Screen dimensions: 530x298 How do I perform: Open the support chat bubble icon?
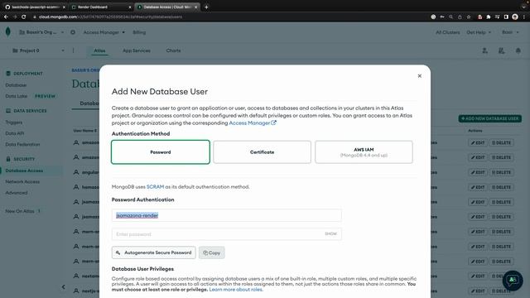coord(513,280)
